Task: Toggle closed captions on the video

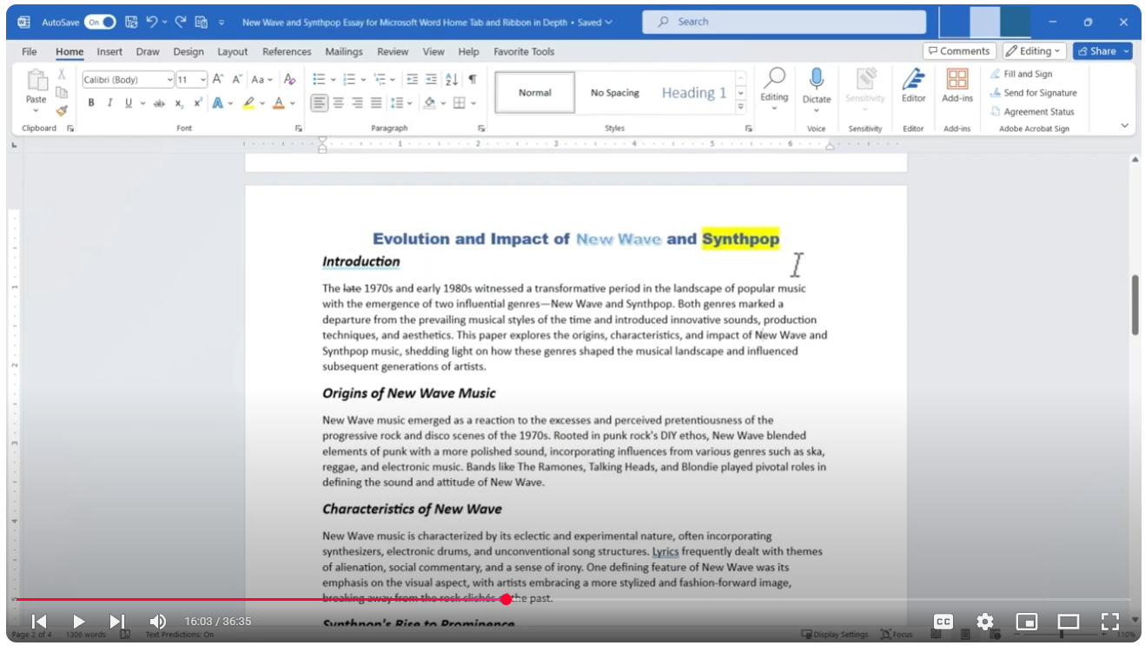Action: (943, 622)
